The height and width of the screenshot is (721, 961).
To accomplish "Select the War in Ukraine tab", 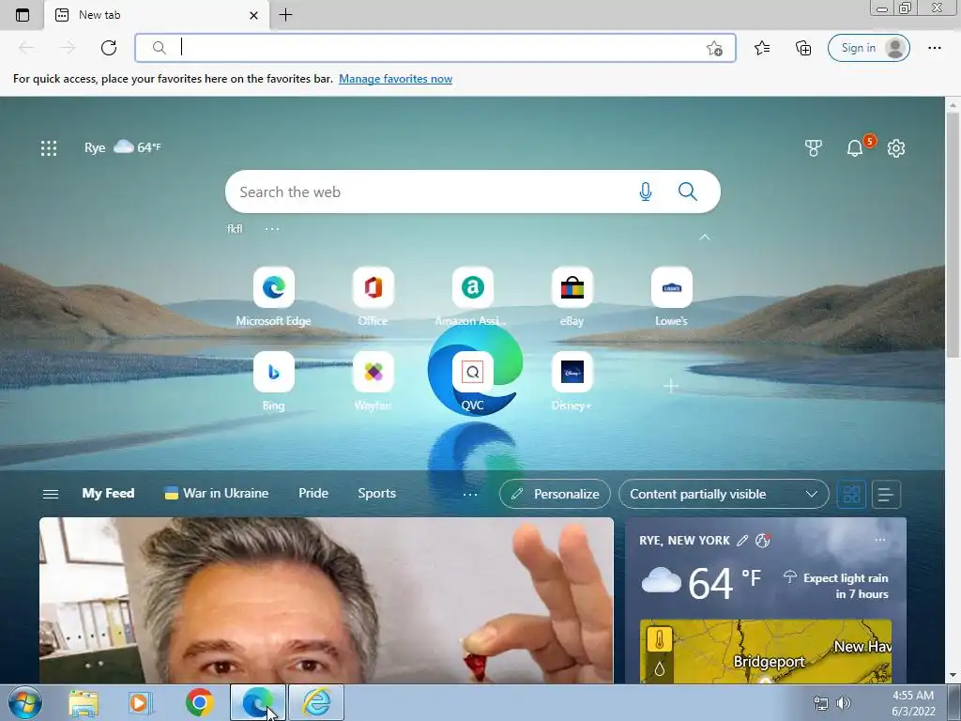I will pyautogui.click(x=217, y=494).
